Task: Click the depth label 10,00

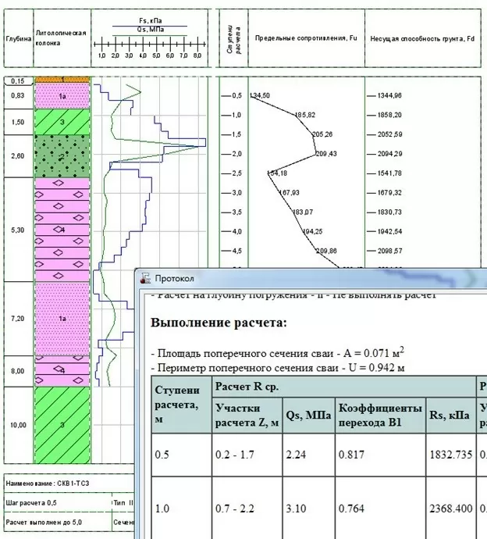Action: (x=18, y=425)
